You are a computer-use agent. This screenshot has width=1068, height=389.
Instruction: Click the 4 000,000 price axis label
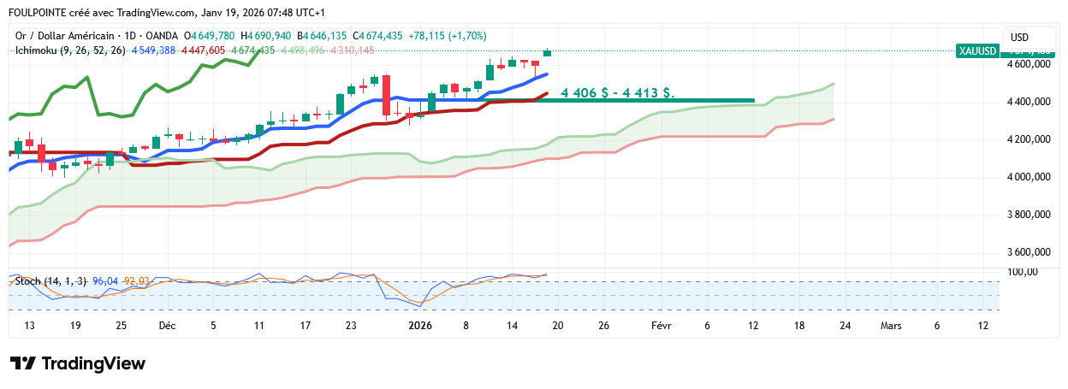(x=1029, y=177)
